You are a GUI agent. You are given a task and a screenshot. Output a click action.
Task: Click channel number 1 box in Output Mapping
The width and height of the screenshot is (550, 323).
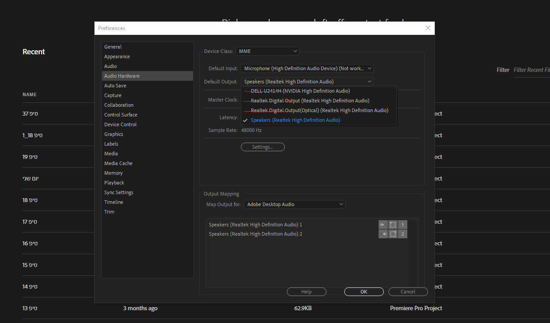tap(402, 225)
